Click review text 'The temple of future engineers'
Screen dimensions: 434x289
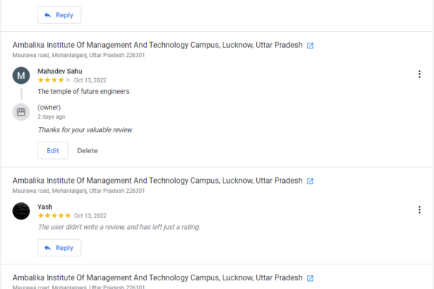[83, 92]
